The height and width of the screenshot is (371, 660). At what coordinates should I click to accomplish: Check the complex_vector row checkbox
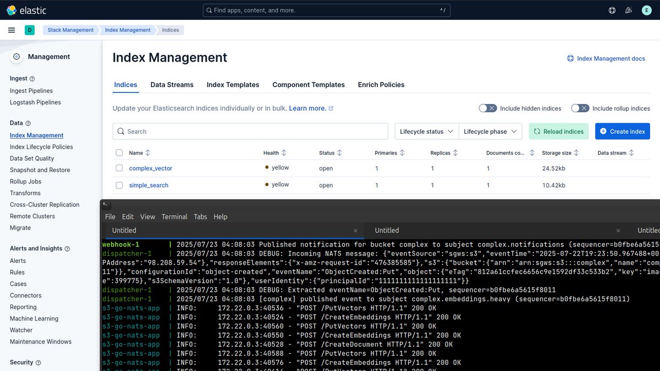119,168
